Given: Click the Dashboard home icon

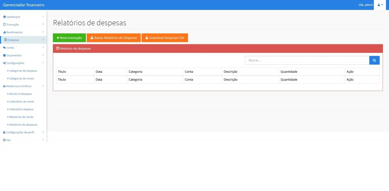Looking at the screenshot, I should (x=4, y=17).
